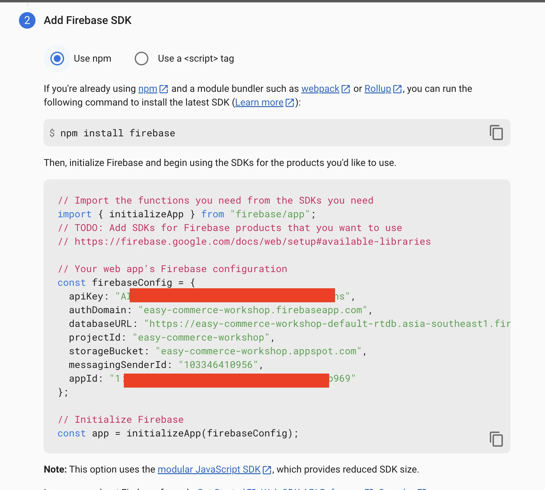Click external-link icon after modular JavaScript SDK

click(267, 470)
